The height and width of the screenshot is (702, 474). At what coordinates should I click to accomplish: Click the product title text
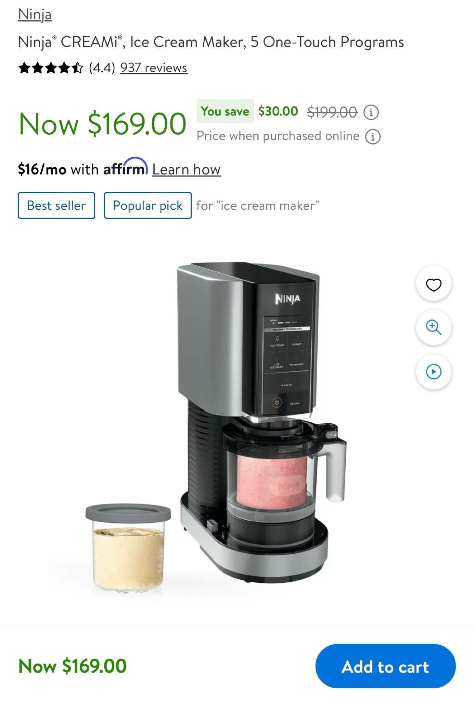coord(211,42)
